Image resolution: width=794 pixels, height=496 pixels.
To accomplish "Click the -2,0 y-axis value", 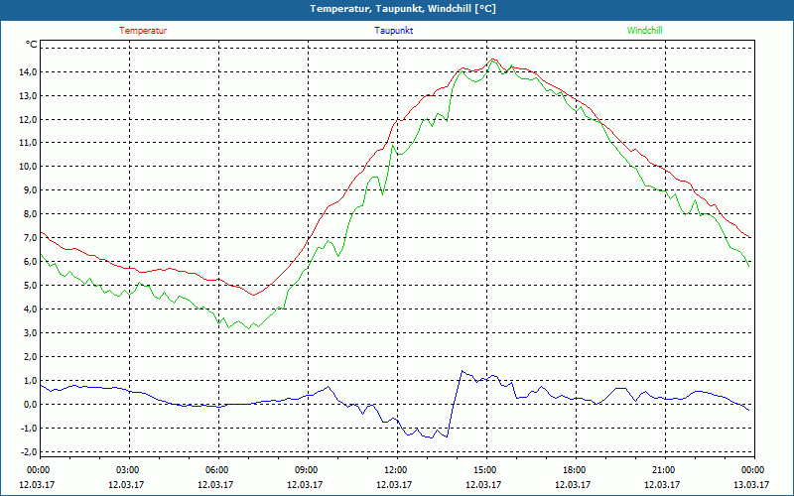I will [29, 452].
